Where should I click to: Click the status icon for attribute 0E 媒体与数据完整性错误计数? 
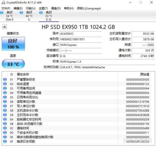[5, 137]
